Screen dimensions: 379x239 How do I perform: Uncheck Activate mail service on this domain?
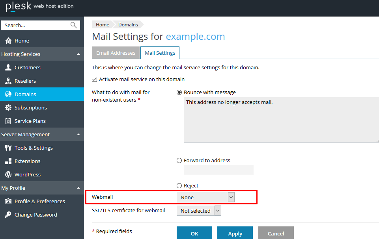point(95,80)
